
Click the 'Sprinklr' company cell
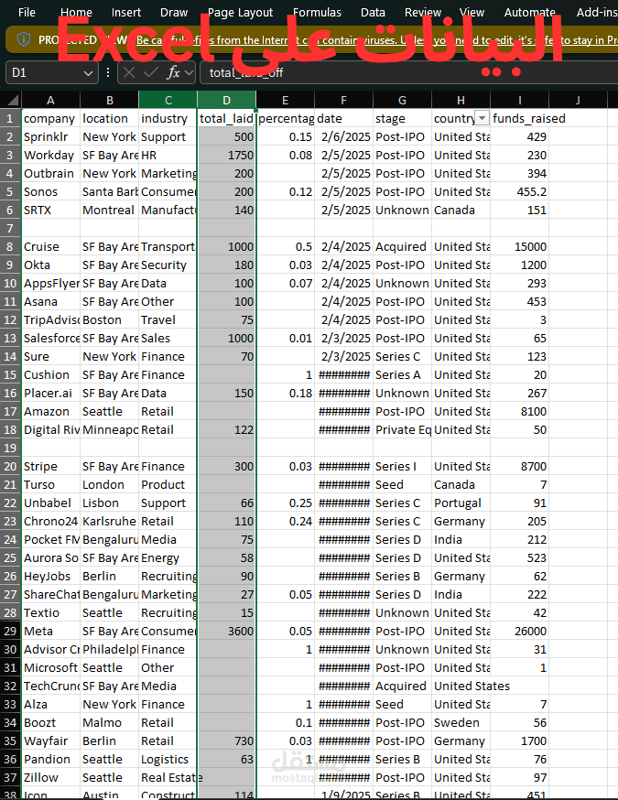(50, 136)
